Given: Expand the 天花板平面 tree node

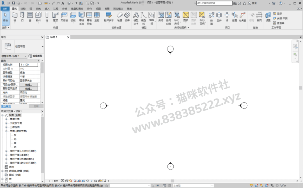Looking at the screenshot, I should [x=6, y=123].
